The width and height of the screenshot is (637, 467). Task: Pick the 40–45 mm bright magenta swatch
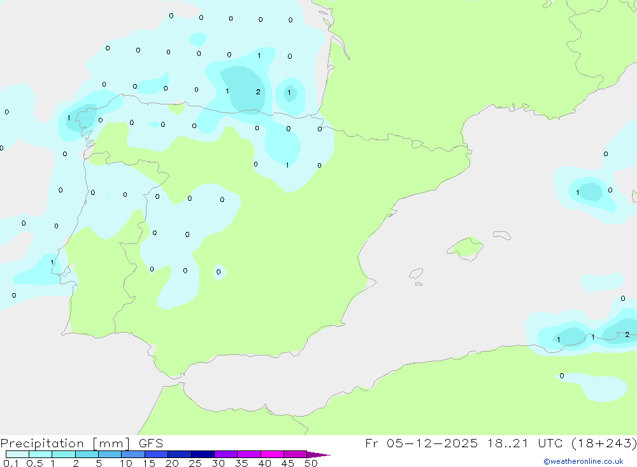coord(272,454)
